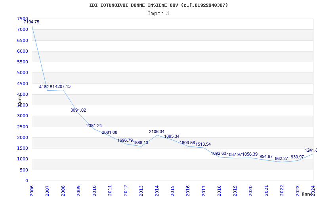Click the x-axis year 2012
317x198 pixels.
[126, 191]
